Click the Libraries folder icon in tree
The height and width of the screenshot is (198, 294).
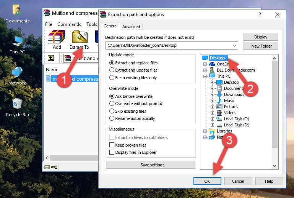pos(212,131)
